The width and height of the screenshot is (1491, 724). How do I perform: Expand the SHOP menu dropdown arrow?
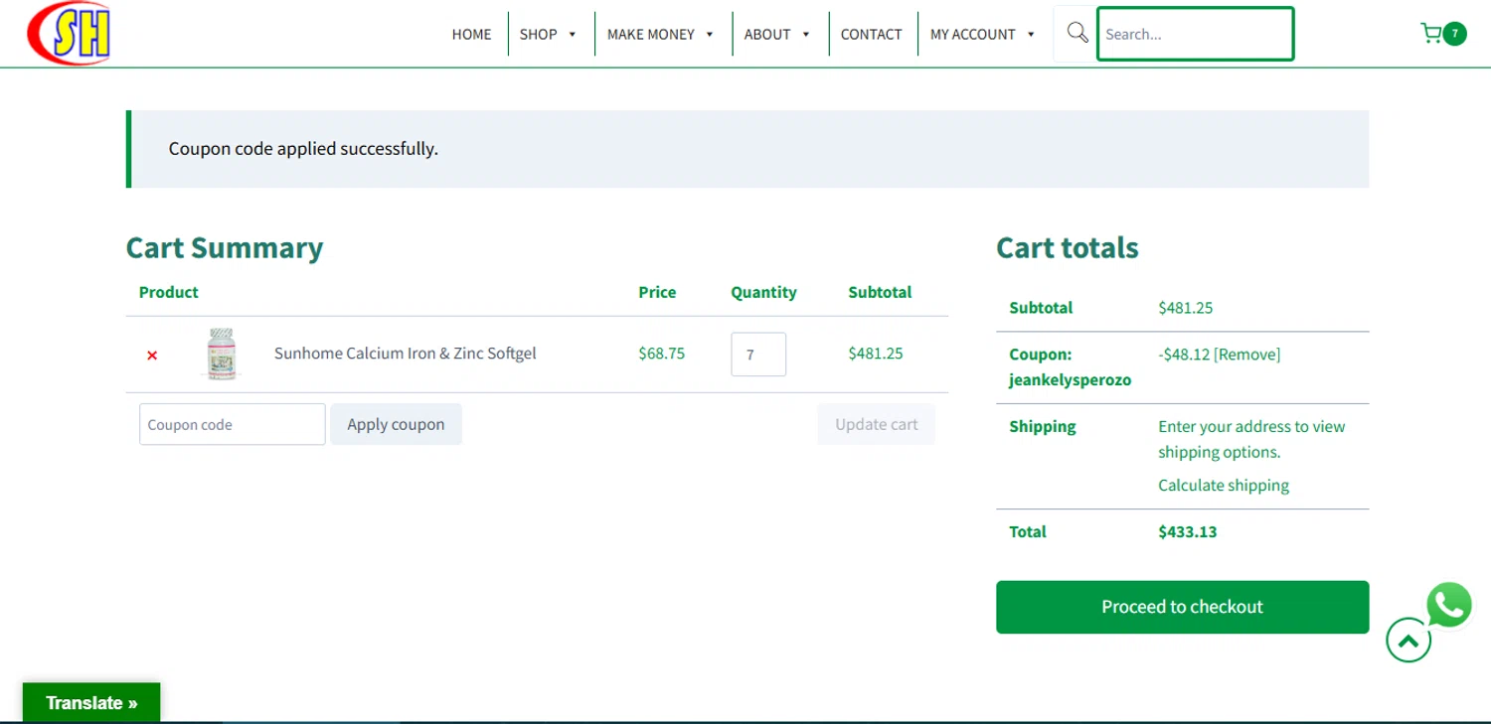click(x=573, y=34)
